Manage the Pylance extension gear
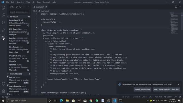183x103 pixels. pyautogui.click(x=28, y=70)
